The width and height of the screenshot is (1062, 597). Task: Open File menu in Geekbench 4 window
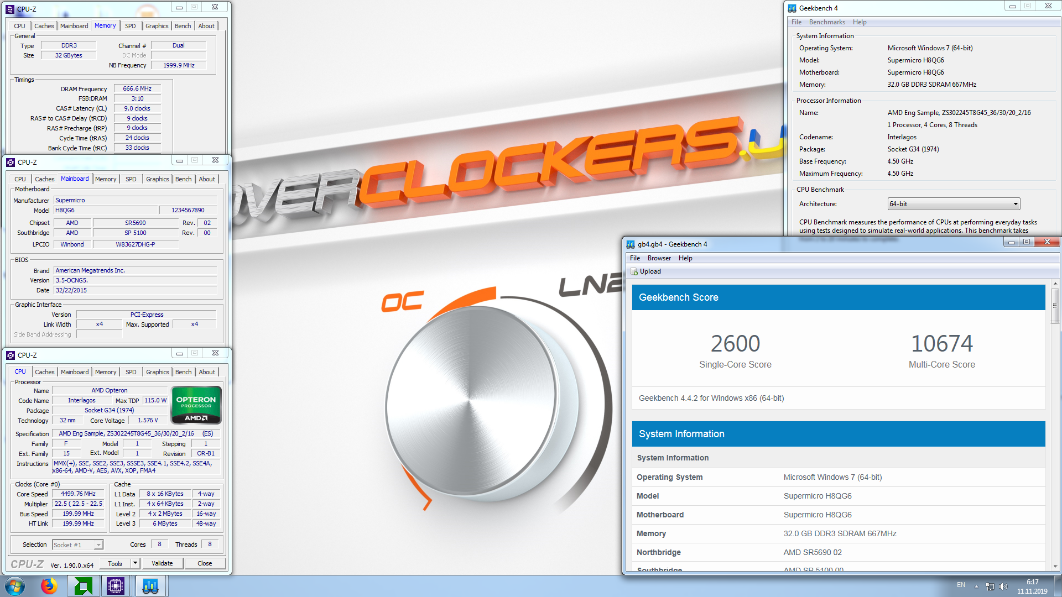point(796,22)
